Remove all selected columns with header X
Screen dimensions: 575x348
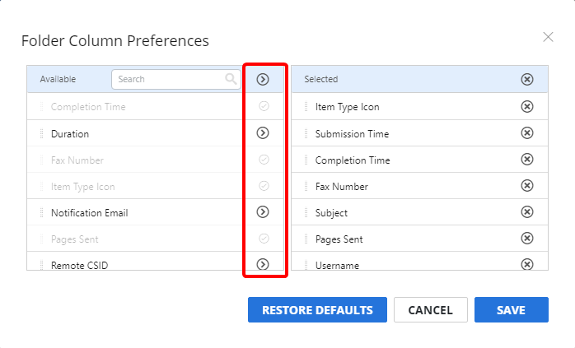click(x=527, y=79)
